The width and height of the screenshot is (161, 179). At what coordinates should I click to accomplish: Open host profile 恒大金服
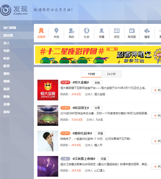[100, 94]
